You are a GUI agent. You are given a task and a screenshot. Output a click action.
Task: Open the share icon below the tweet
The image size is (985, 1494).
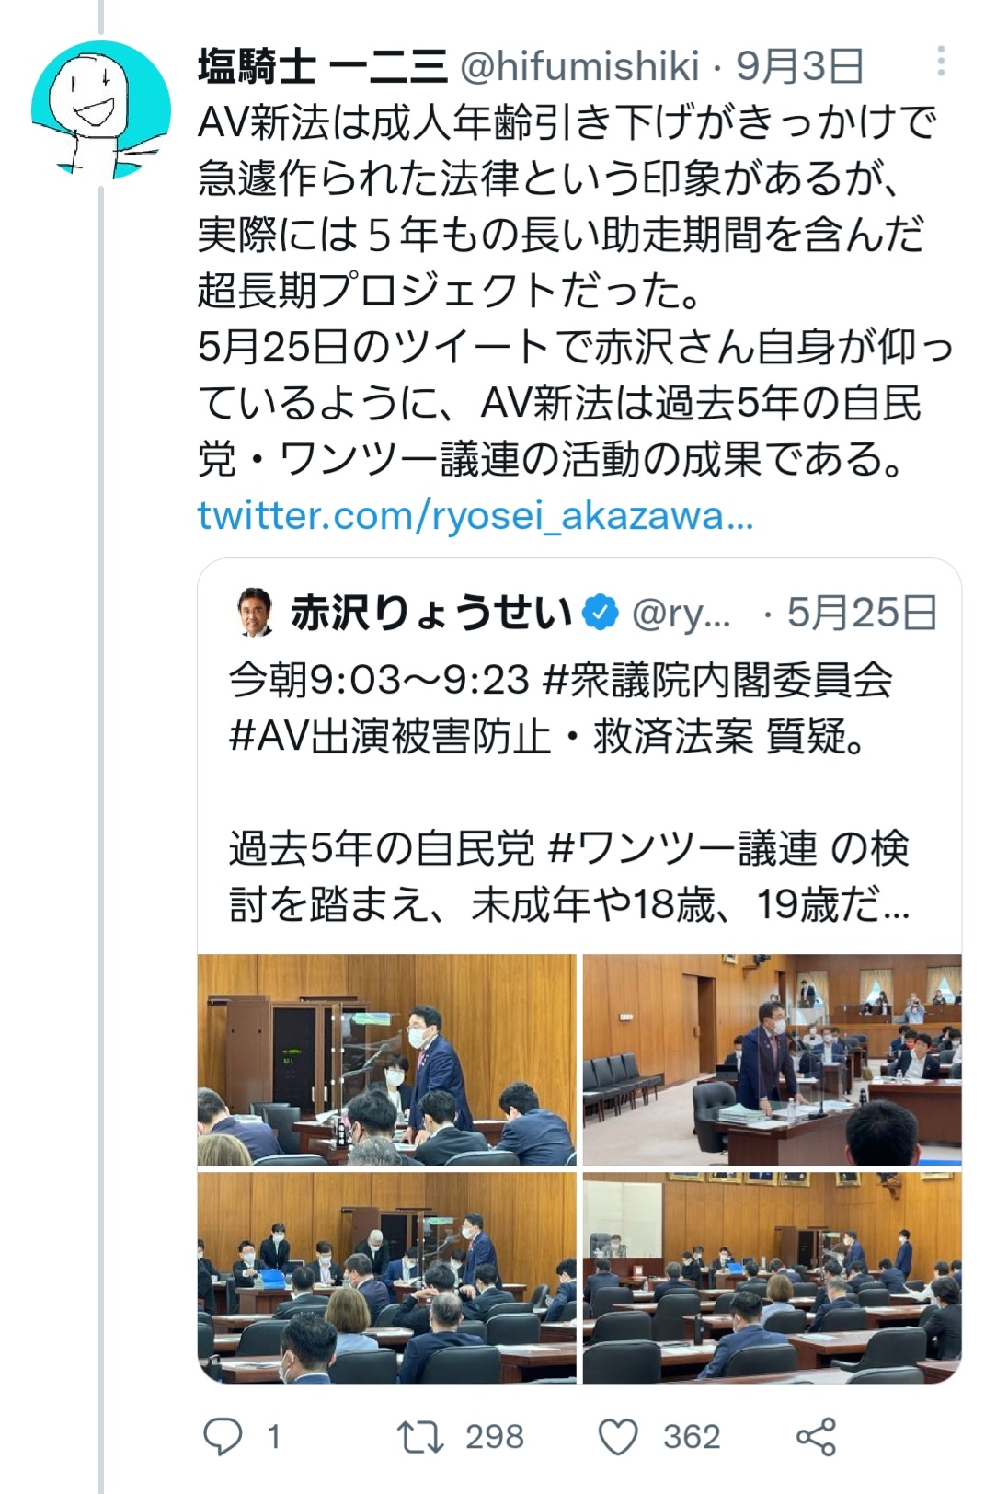(816, 1436)
